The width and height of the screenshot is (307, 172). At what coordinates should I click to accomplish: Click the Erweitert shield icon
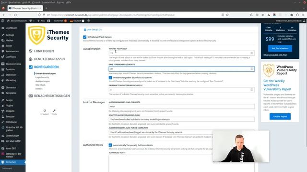45,111
